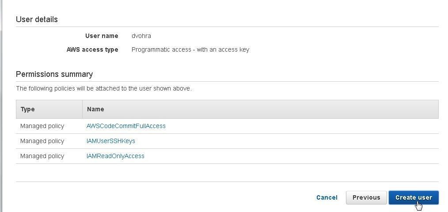Screen dimensions: 448x212
Task: Select the user name value dvohra
Action: point(141,36)
